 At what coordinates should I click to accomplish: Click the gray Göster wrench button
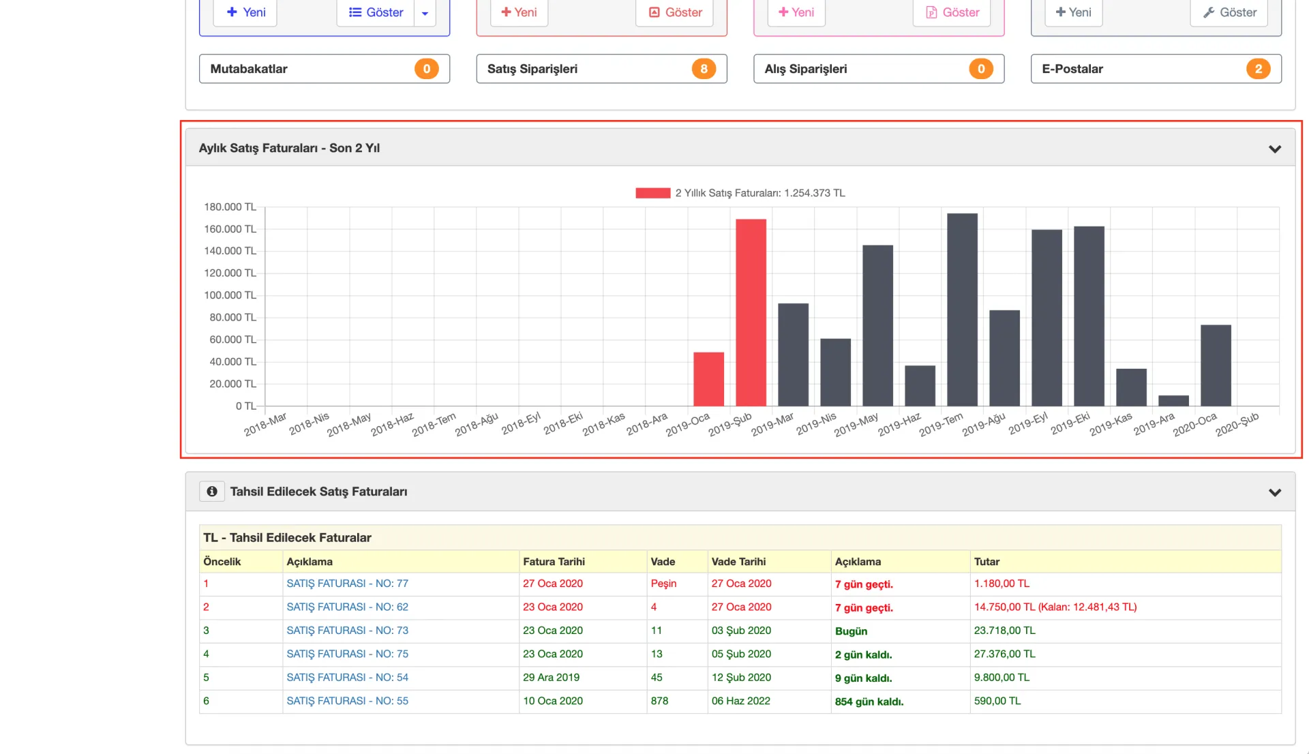(x=1229, y=12)
